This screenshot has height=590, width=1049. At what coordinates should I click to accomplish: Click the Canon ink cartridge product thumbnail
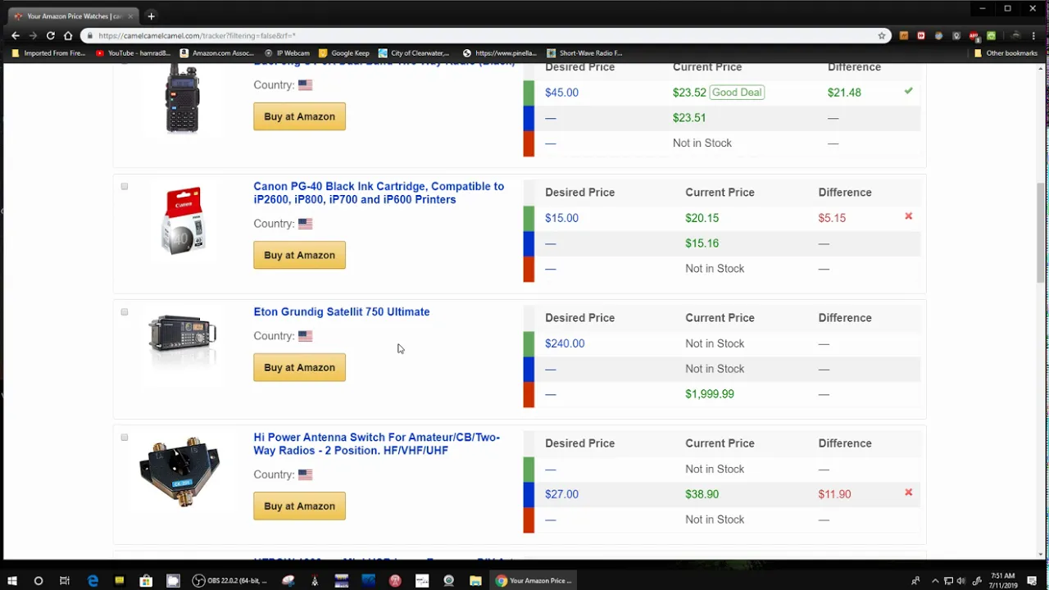pos(183,221)
